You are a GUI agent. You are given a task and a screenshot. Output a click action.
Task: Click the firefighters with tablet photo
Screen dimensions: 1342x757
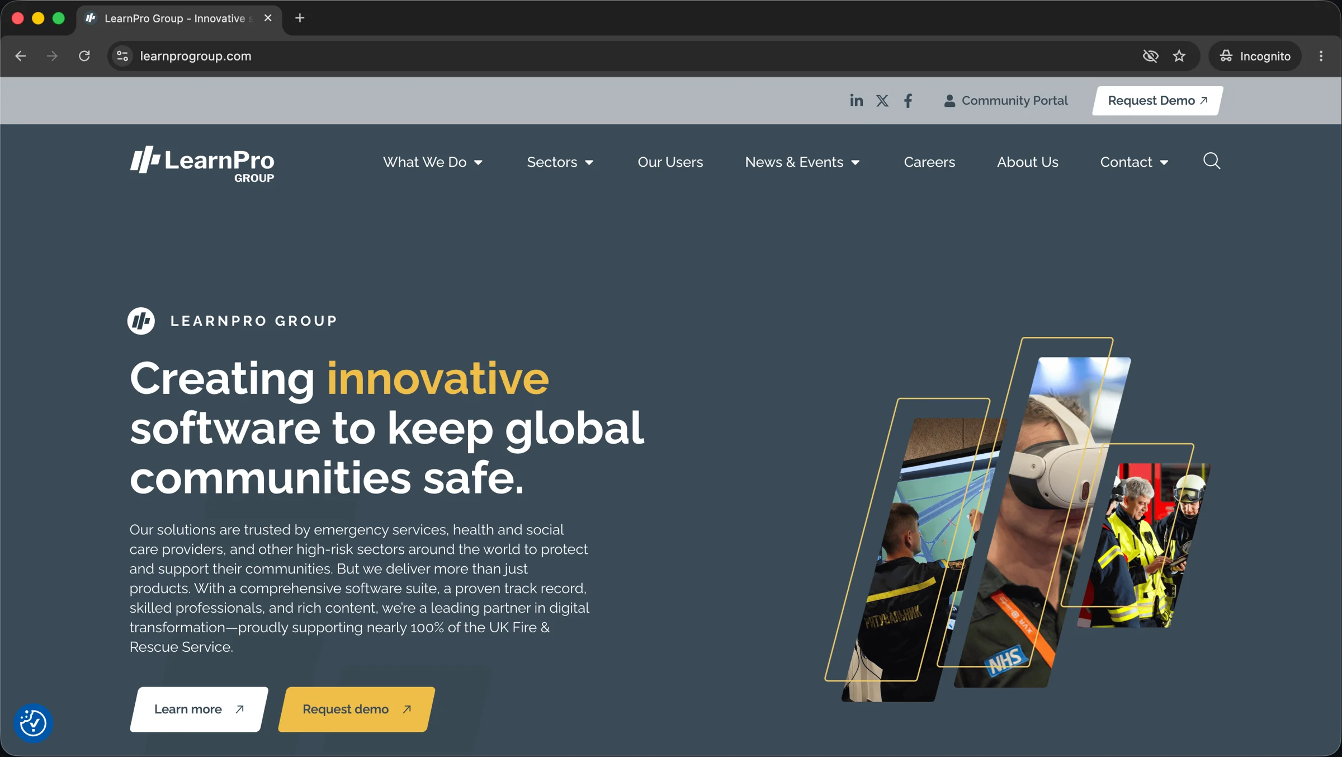pyautogui.click(x=1144, y=545)
